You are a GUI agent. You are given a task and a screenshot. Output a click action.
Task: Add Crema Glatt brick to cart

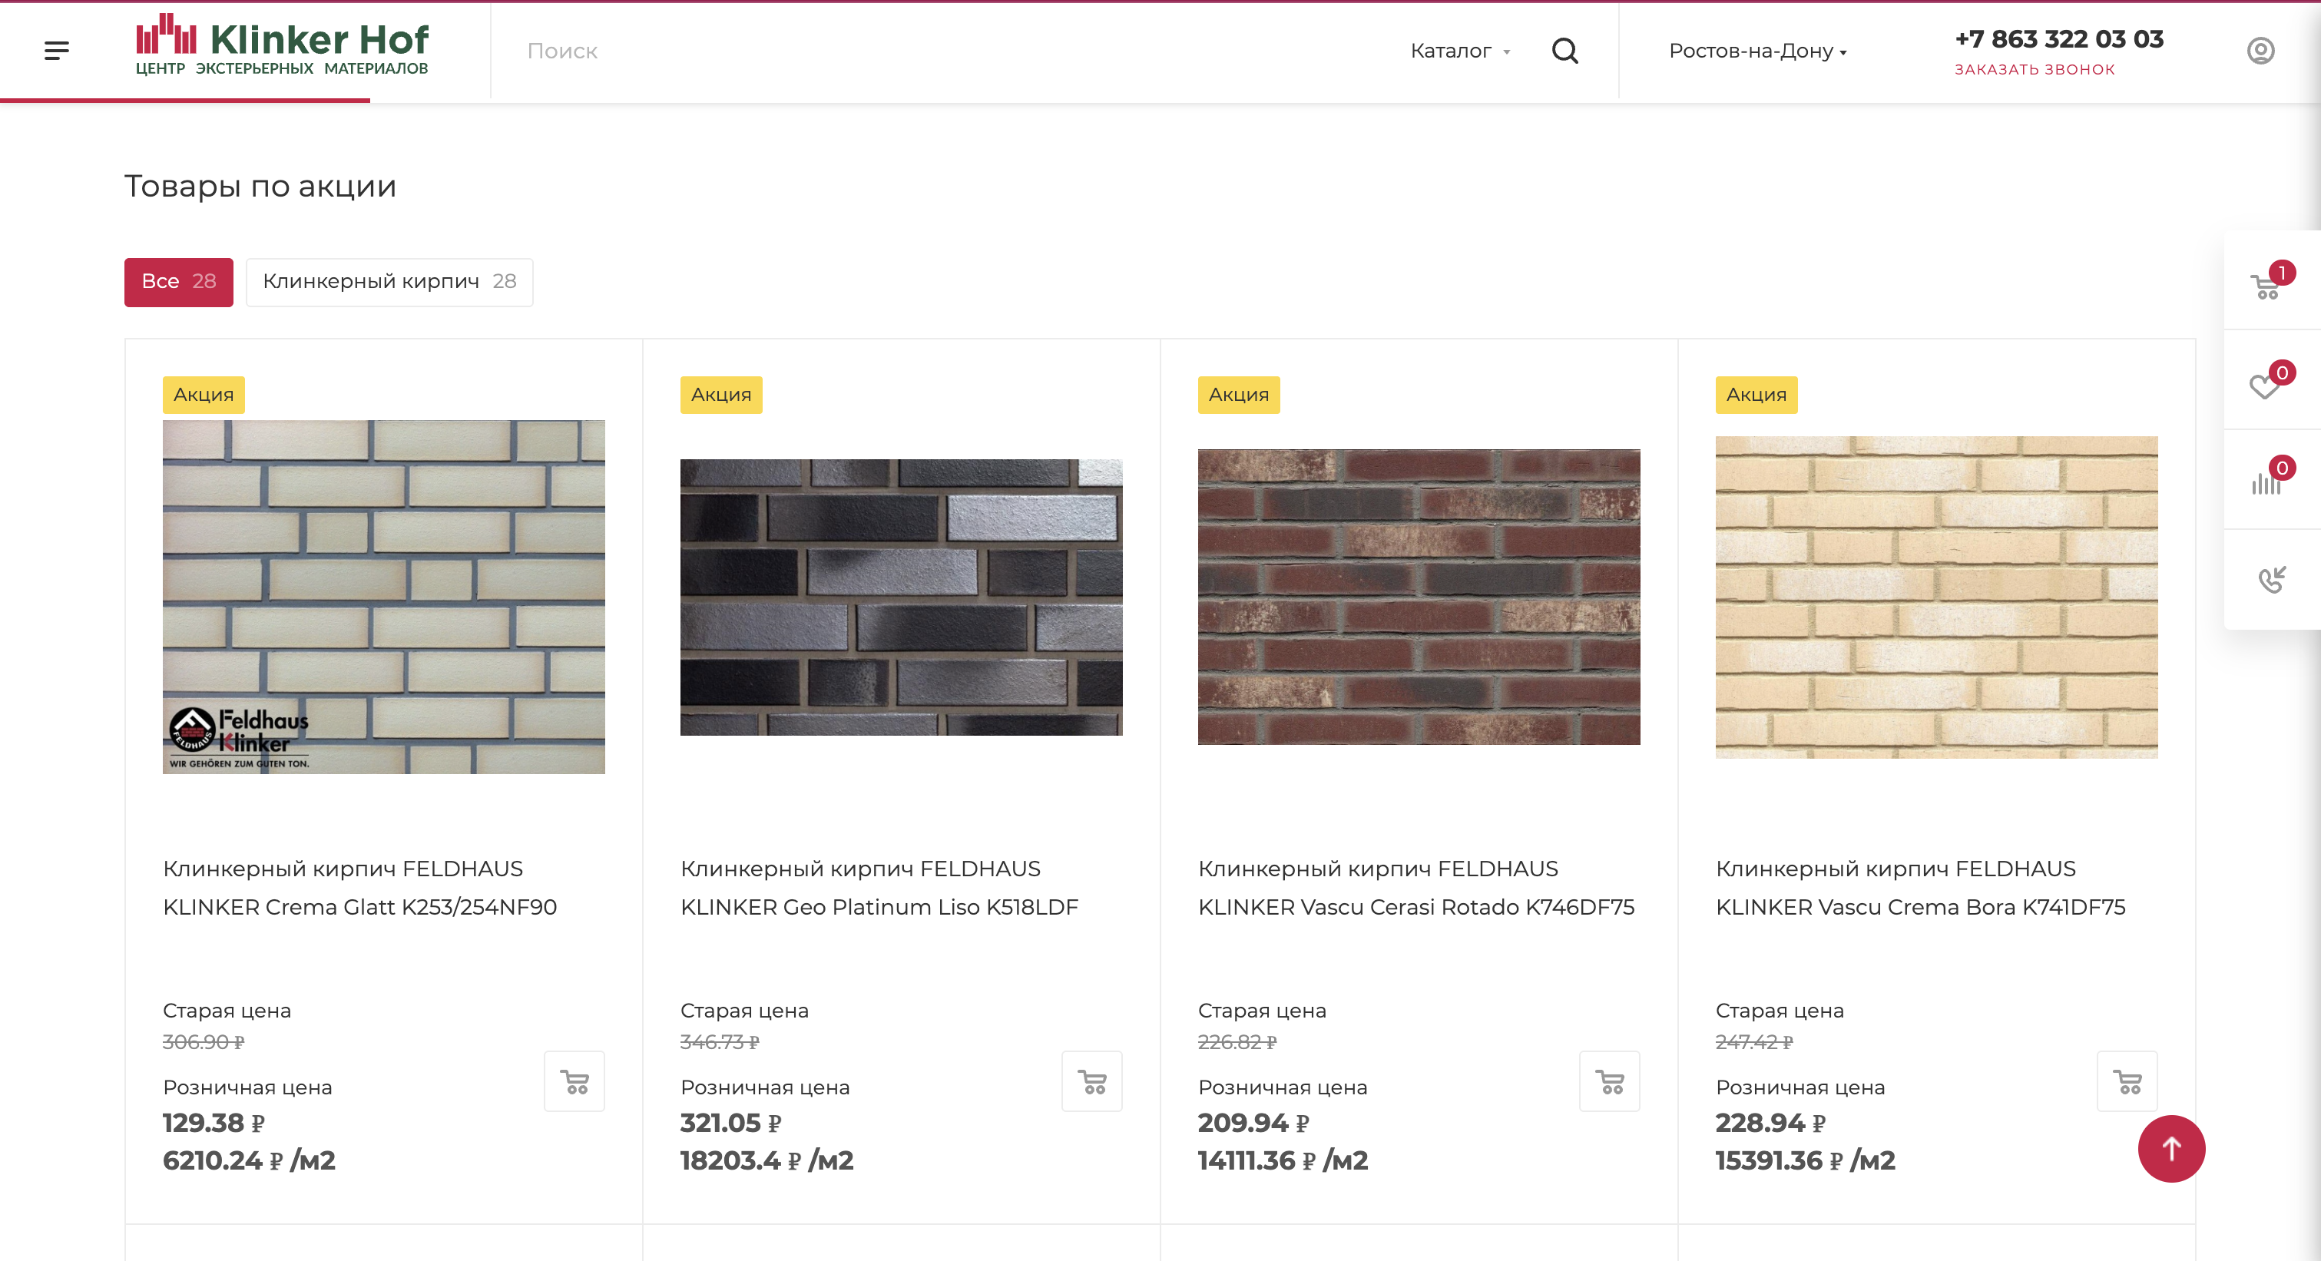coord(574,1081)
